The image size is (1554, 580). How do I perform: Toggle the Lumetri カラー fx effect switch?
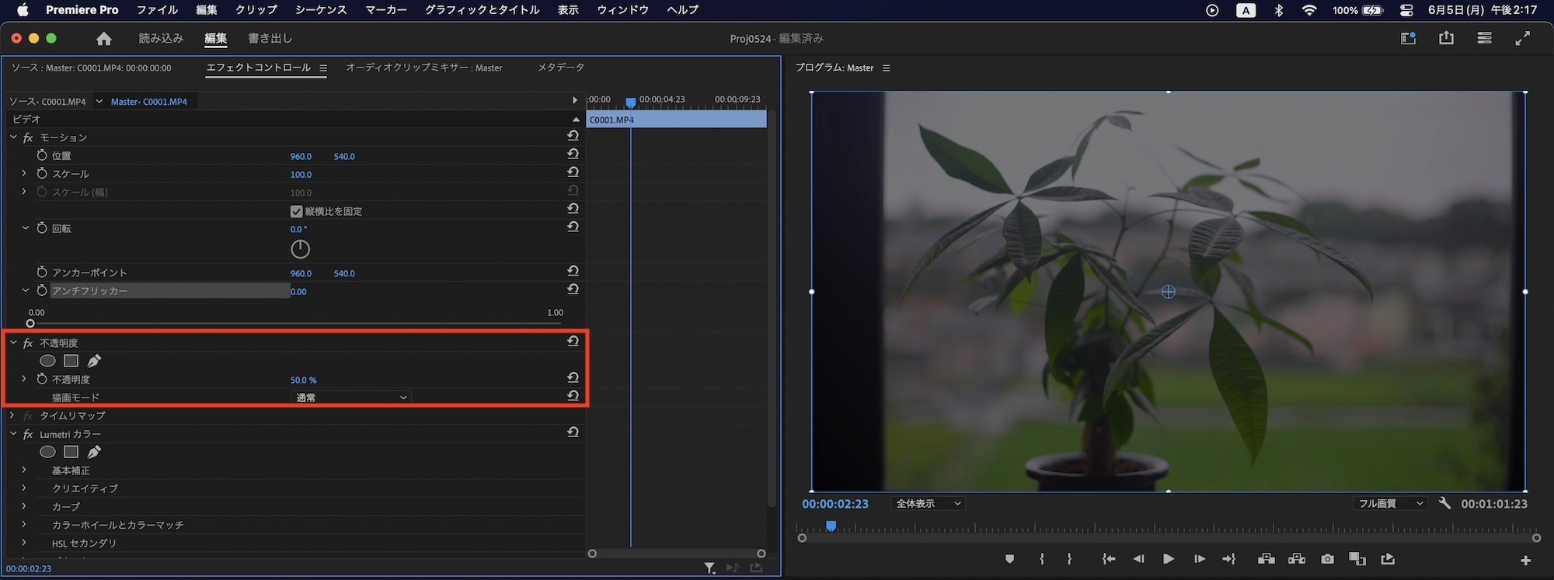pyautogui.click(x=28, y=434)
